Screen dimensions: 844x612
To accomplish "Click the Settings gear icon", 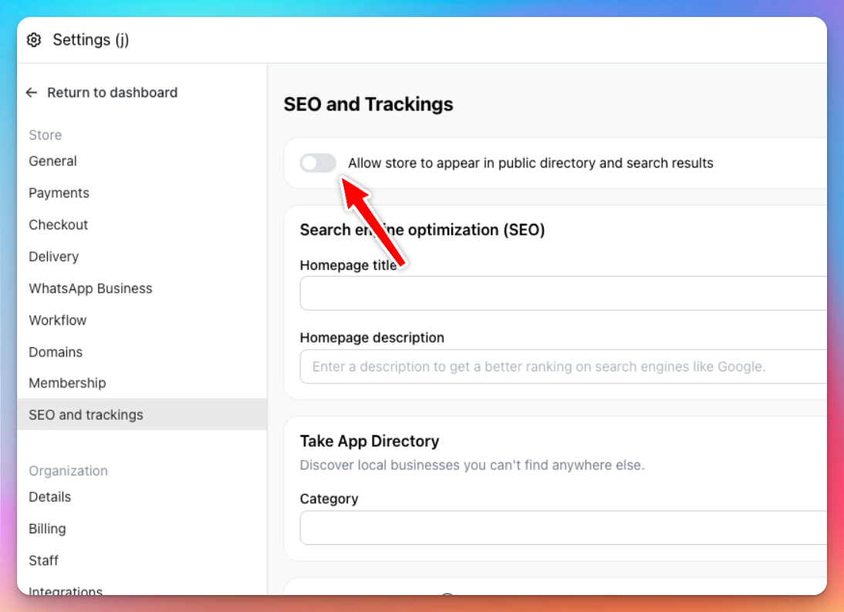I will [x=34, y=40].
